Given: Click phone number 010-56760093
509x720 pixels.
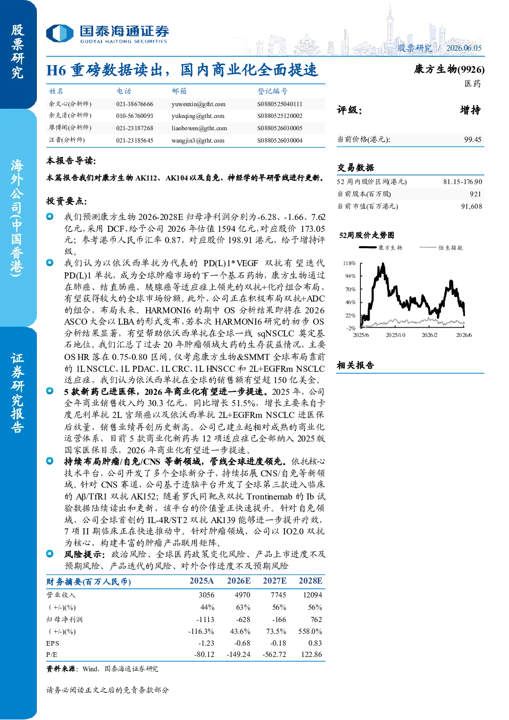Looking at the screenshot, I should [x=134, y=116].
